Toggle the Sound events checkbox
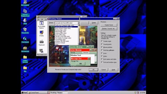The height and width of the screenshot is (94, 167). [102, 44]
